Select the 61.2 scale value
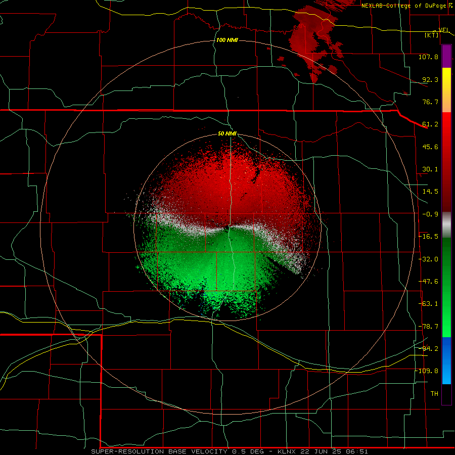This screenshot has width=455, height=455. (430, 124)
